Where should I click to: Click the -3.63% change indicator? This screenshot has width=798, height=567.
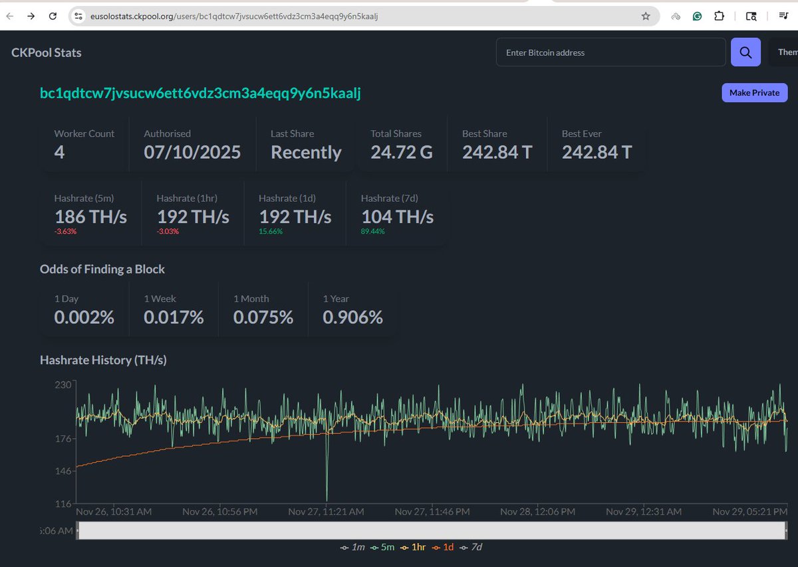(66, 232)
